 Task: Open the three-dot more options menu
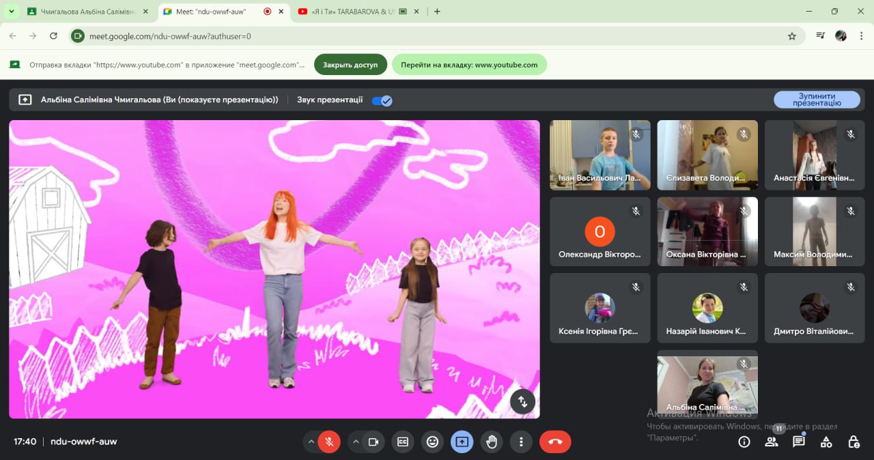click(521, 442)
